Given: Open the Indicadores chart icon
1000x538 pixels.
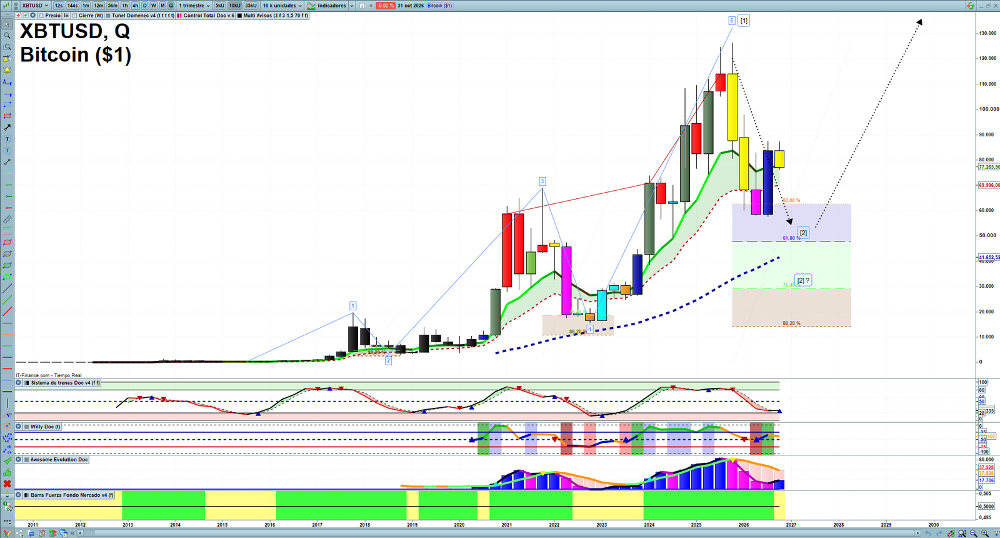Looking at the screenshot, I should [x=311, y=6].
